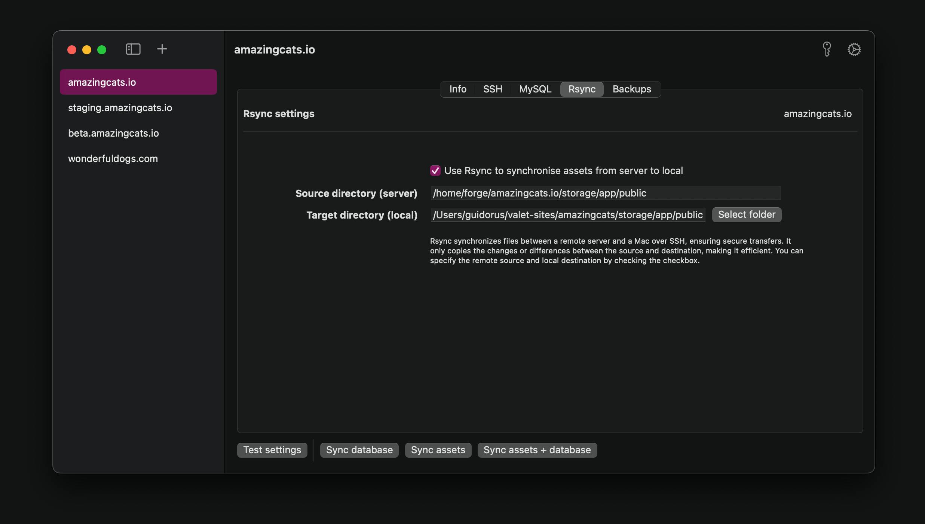Open the SSH key icon
This screenshot has height=524, width=925.
[827, 49]
